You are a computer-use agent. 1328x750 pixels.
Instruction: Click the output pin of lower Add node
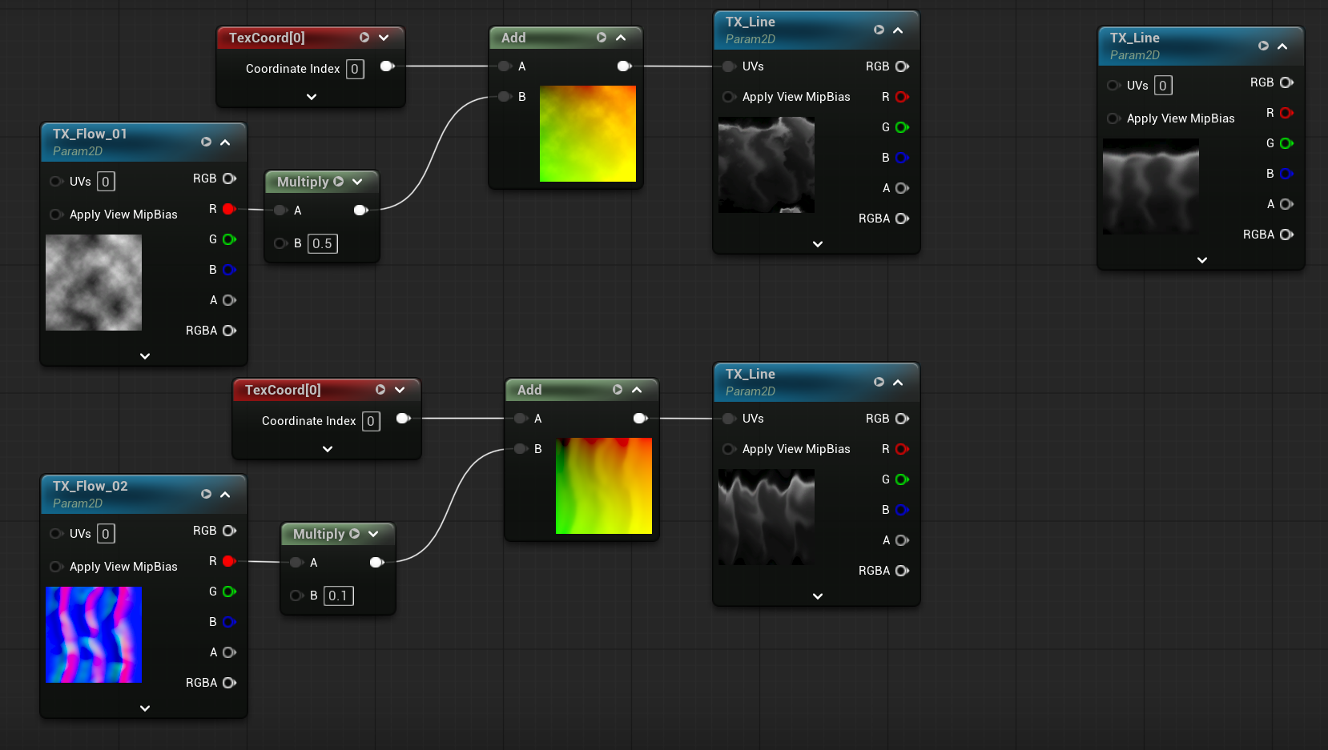pos(640,419)
